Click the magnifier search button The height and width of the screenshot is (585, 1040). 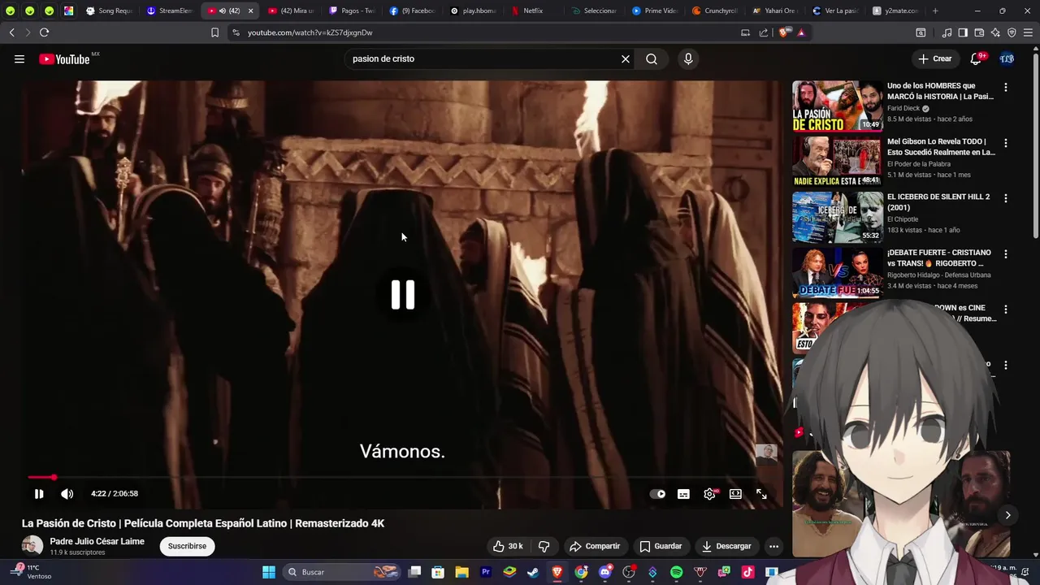[652, 58]
